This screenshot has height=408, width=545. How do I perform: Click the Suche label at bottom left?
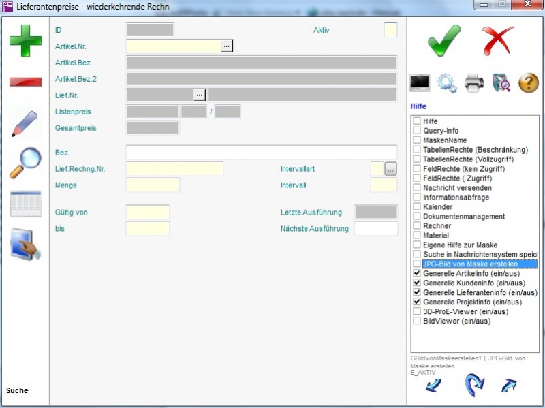coord(17,390)
